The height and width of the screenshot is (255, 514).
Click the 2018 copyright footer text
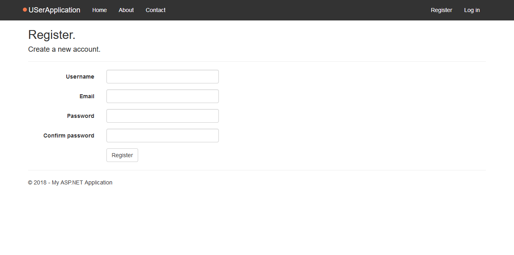click(37, 182)
